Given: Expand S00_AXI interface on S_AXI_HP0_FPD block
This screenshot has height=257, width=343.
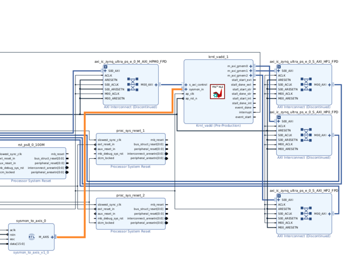Looking at the screenshot, I should click(279, 121).
